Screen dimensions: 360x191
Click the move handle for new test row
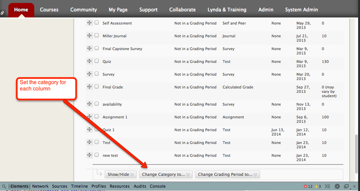(89, 155)
